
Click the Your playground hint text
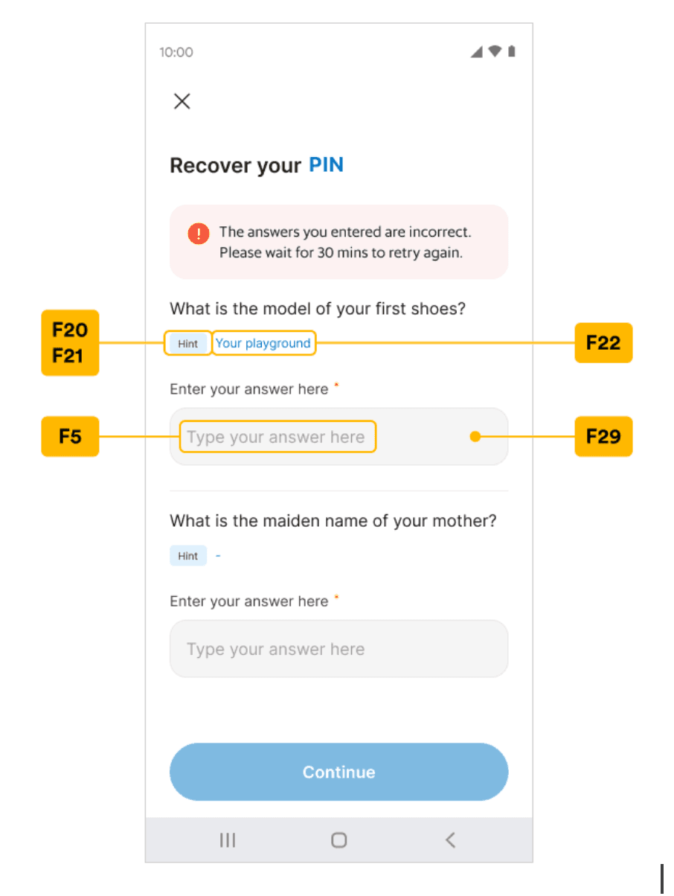tap(263, 343)
